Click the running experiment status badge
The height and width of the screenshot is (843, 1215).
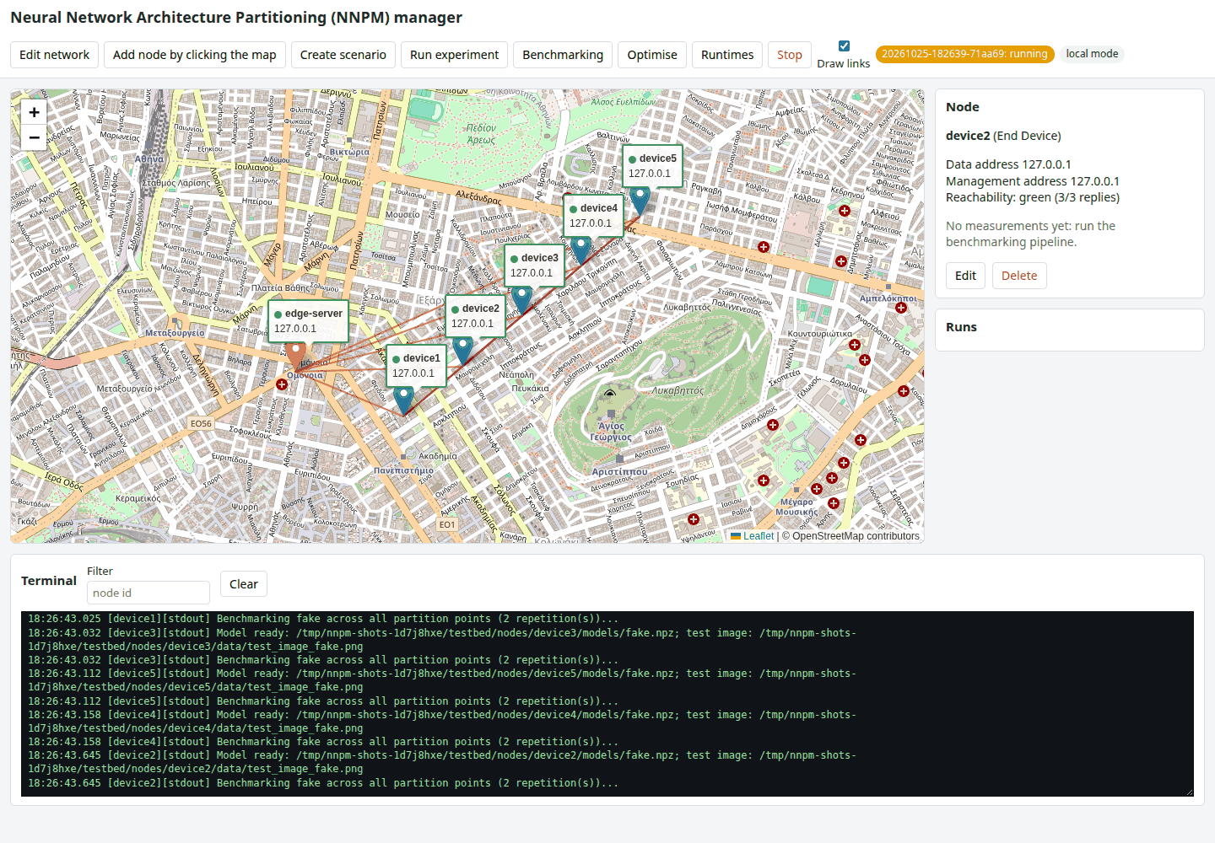pyautogui.click(x=965, y=54)
